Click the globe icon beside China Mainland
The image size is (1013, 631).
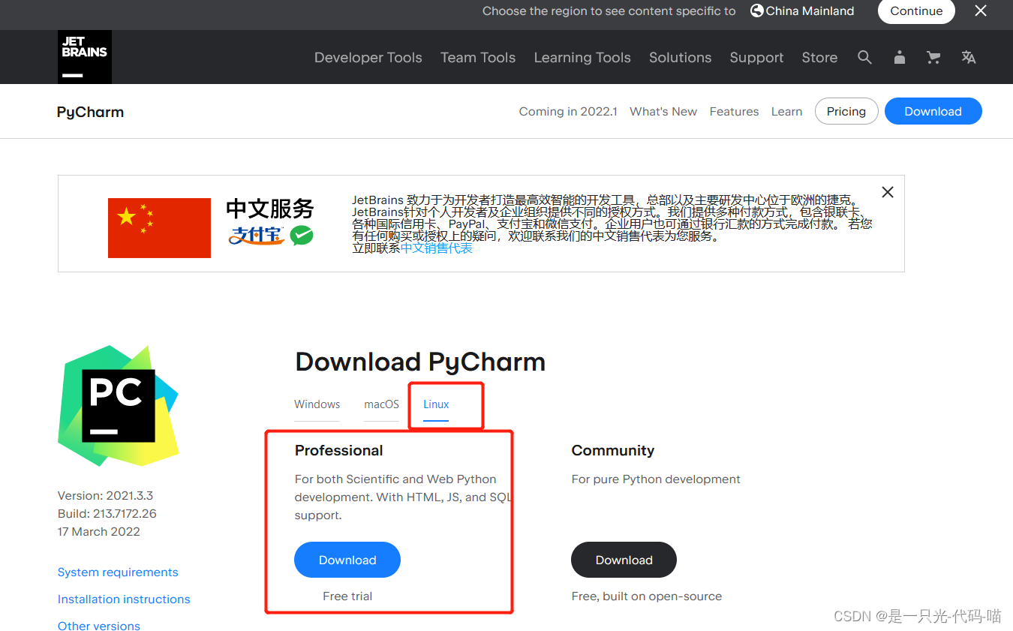[757, 11]
